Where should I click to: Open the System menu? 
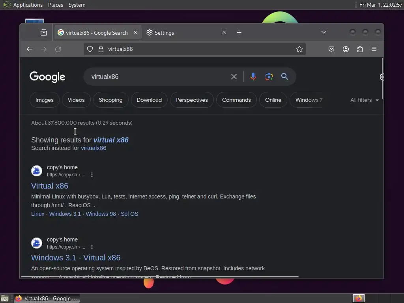pyautogui.click(x=77, y=5)
